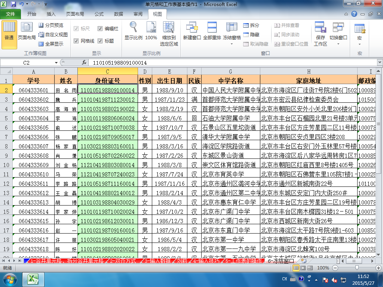Viewport: 383px width, 287px height.
Task: Click Excel icon on the taskbar
Action: pos(33,280)
